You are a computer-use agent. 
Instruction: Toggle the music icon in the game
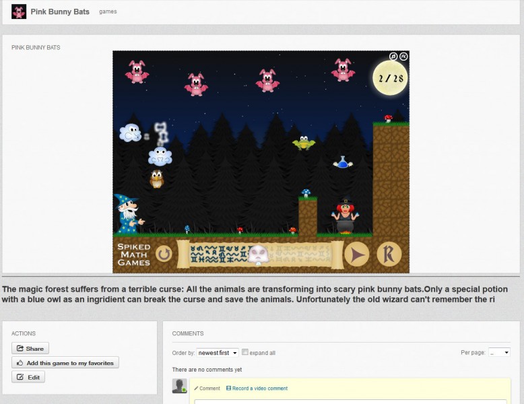[393, 57]
